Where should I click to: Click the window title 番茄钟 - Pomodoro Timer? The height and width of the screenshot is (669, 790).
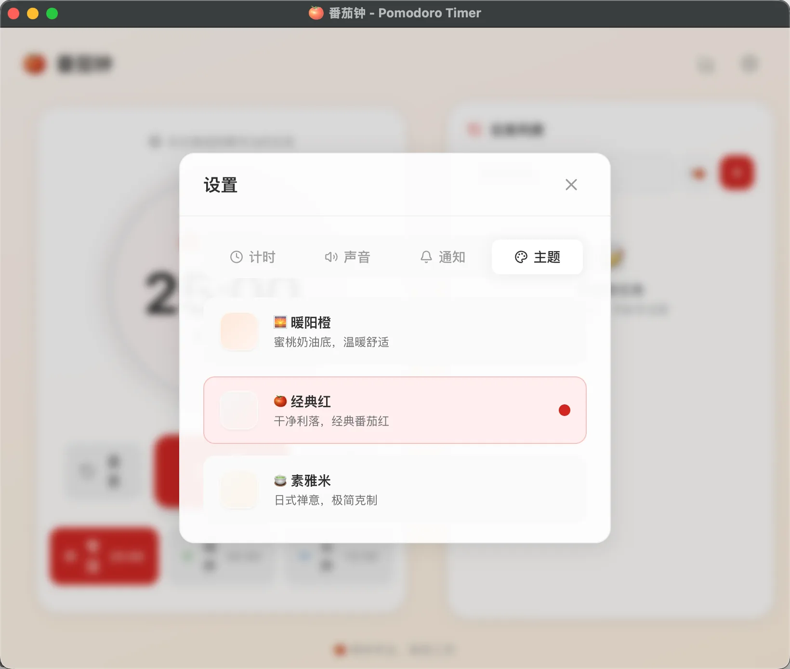tap(405, 13)
